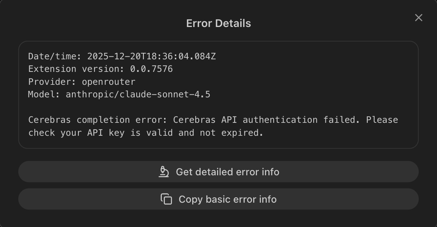Close the Error Details dialog
Screen dimensions: 437x227
coord(418,18)
